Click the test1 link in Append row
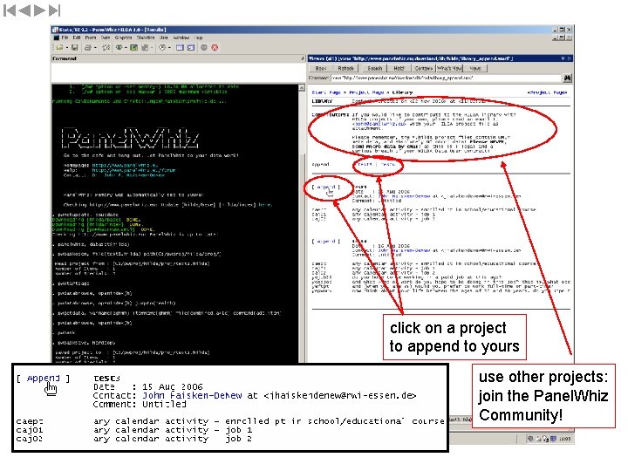The height and width of the screenshot is (471, 628). point(365,164)
